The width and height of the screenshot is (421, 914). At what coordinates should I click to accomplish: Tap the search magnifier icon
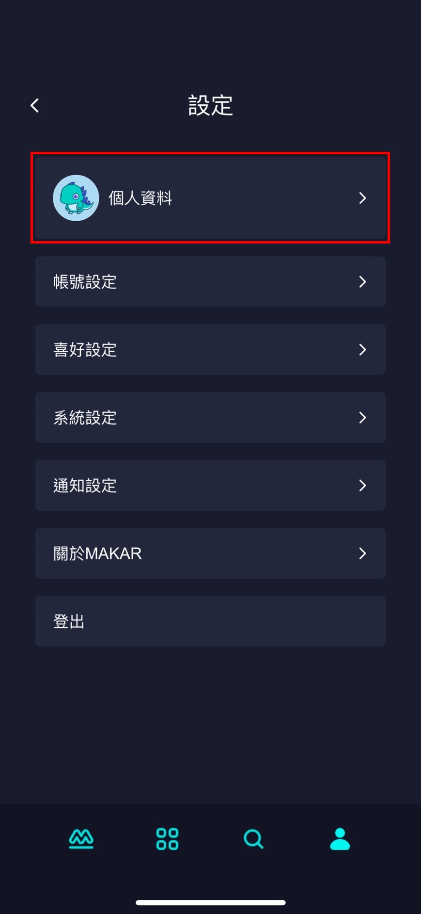[x=253, y=839]
